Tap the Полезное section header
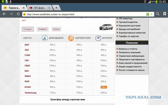This screenshot has height=105, width=168. tap(132, 43)
